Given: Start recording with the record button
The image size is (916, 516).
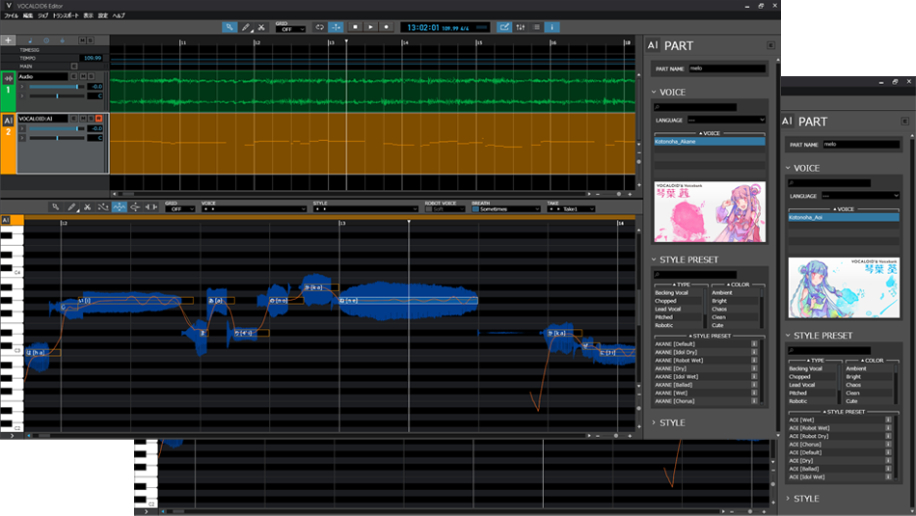Looking at the screenshot, I should (x=386, y=27).
